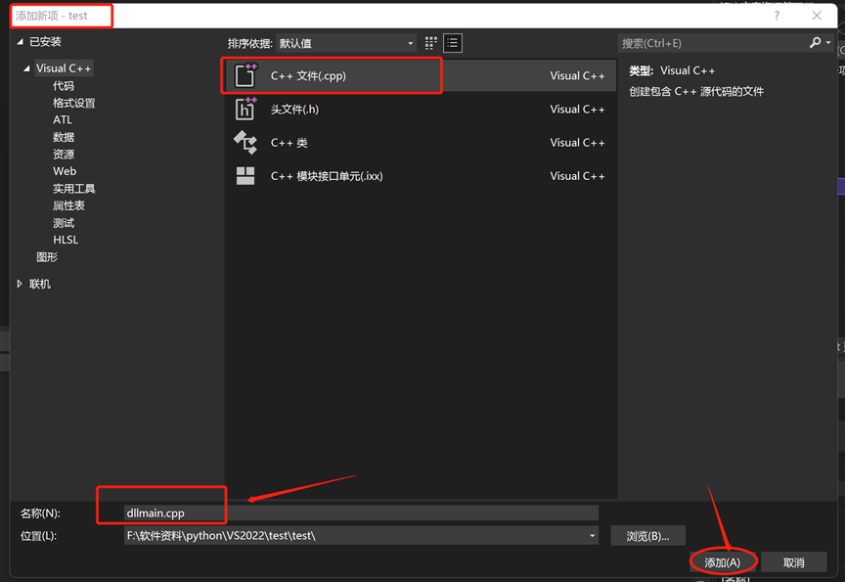Expand the 联机 tree node
This screenshot has width=845, height=582.
click(20, 284)
